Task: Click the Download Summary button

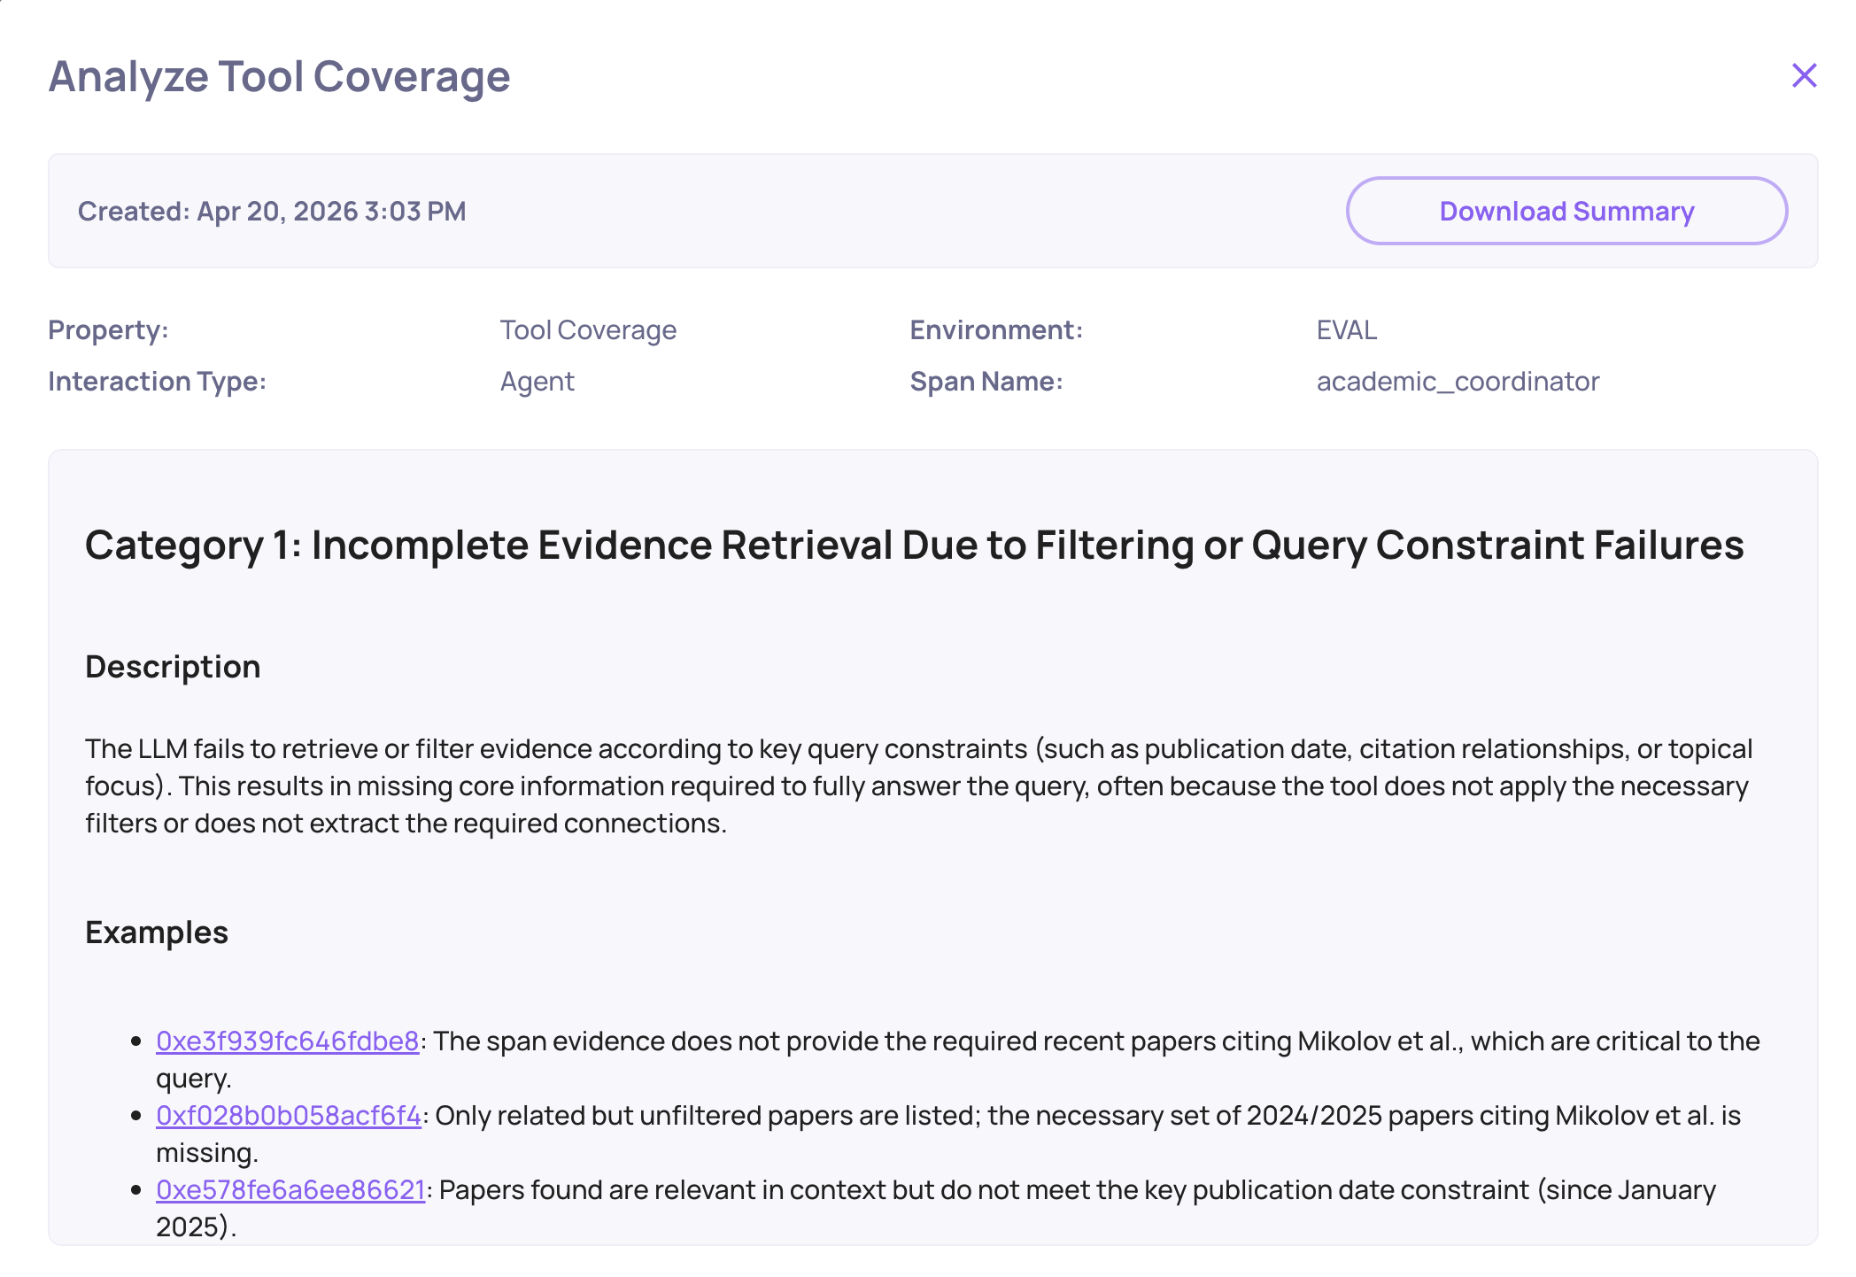Action: 1566,212
